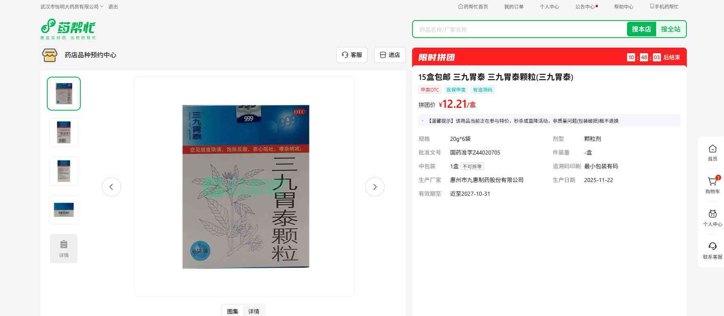Click the store icon beside 药店品种预约中心

click(50, 55)
